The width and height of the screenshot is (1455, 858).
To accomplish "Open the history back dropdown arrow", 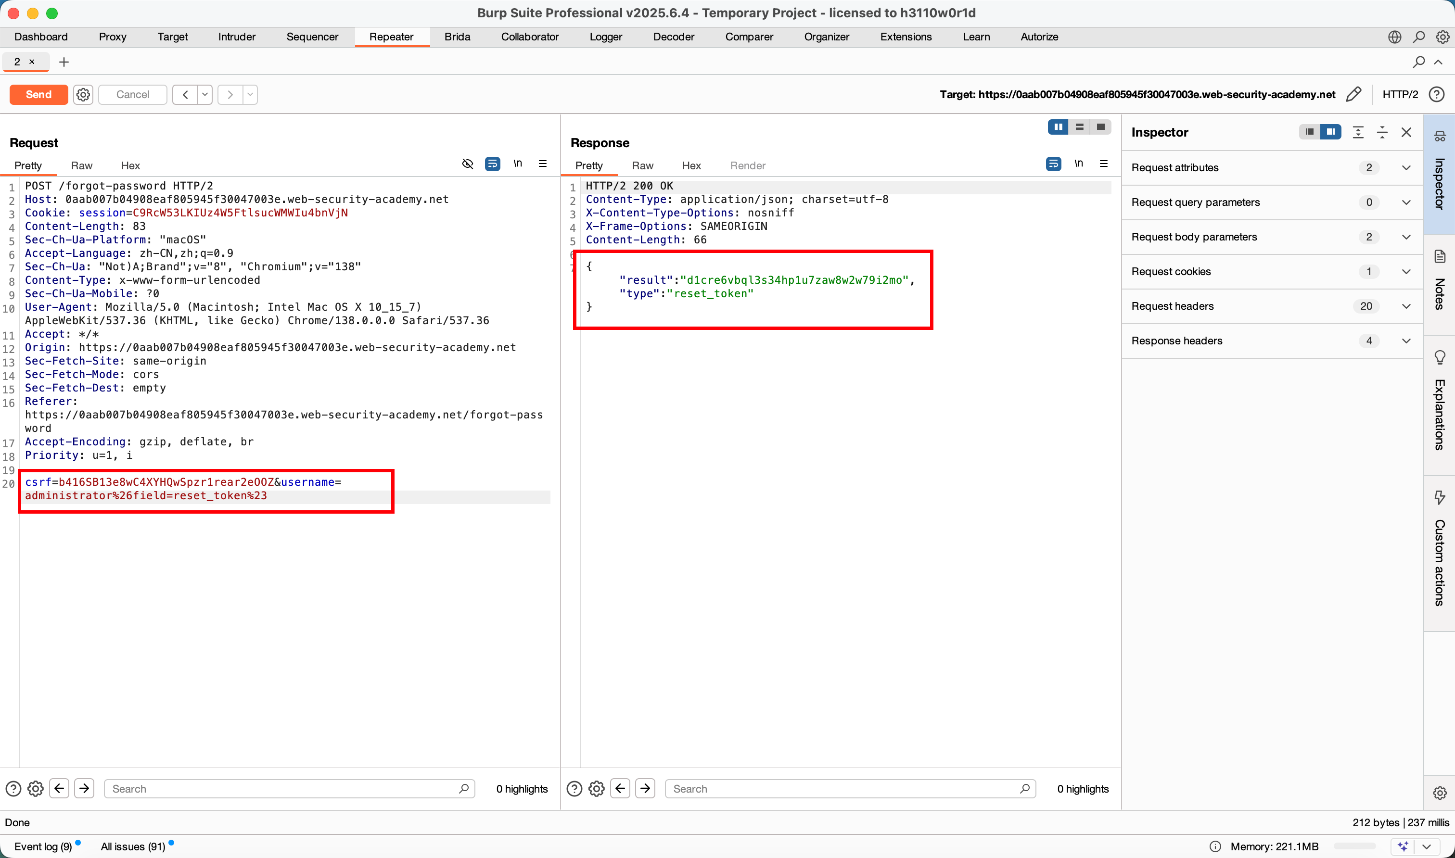I will [x=204, y=94].
